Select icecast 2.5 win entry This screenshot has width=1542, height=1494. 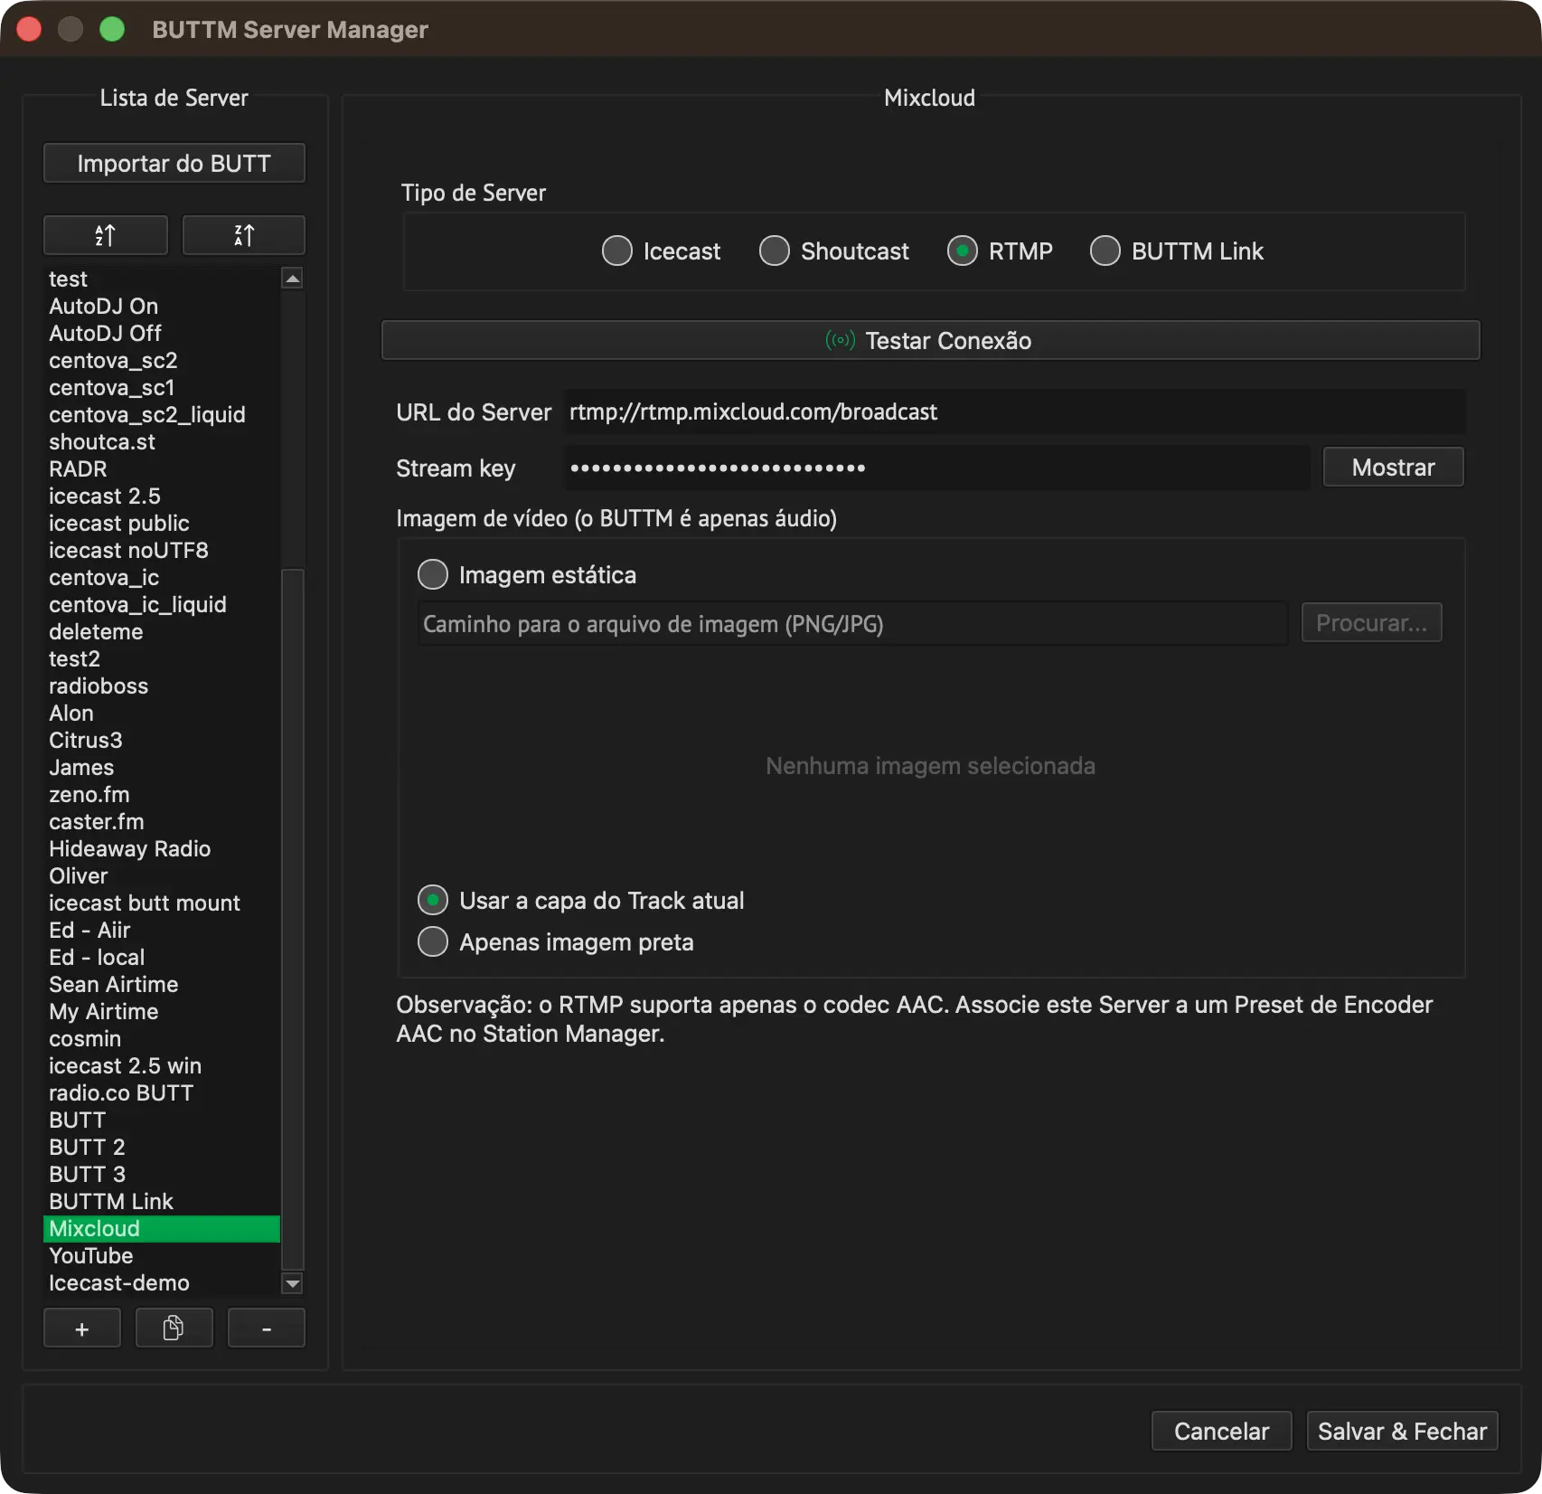pyautogui.click(x=162, y=1065)
